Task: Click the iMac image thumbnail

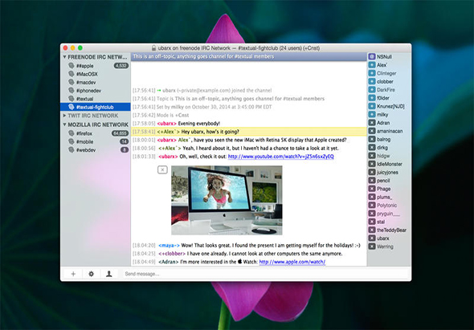Action: tap(227, 200)
